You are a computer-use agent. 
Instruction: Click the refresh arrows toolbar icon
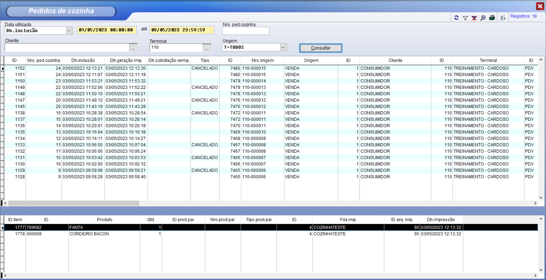click(x=456, y=18)
